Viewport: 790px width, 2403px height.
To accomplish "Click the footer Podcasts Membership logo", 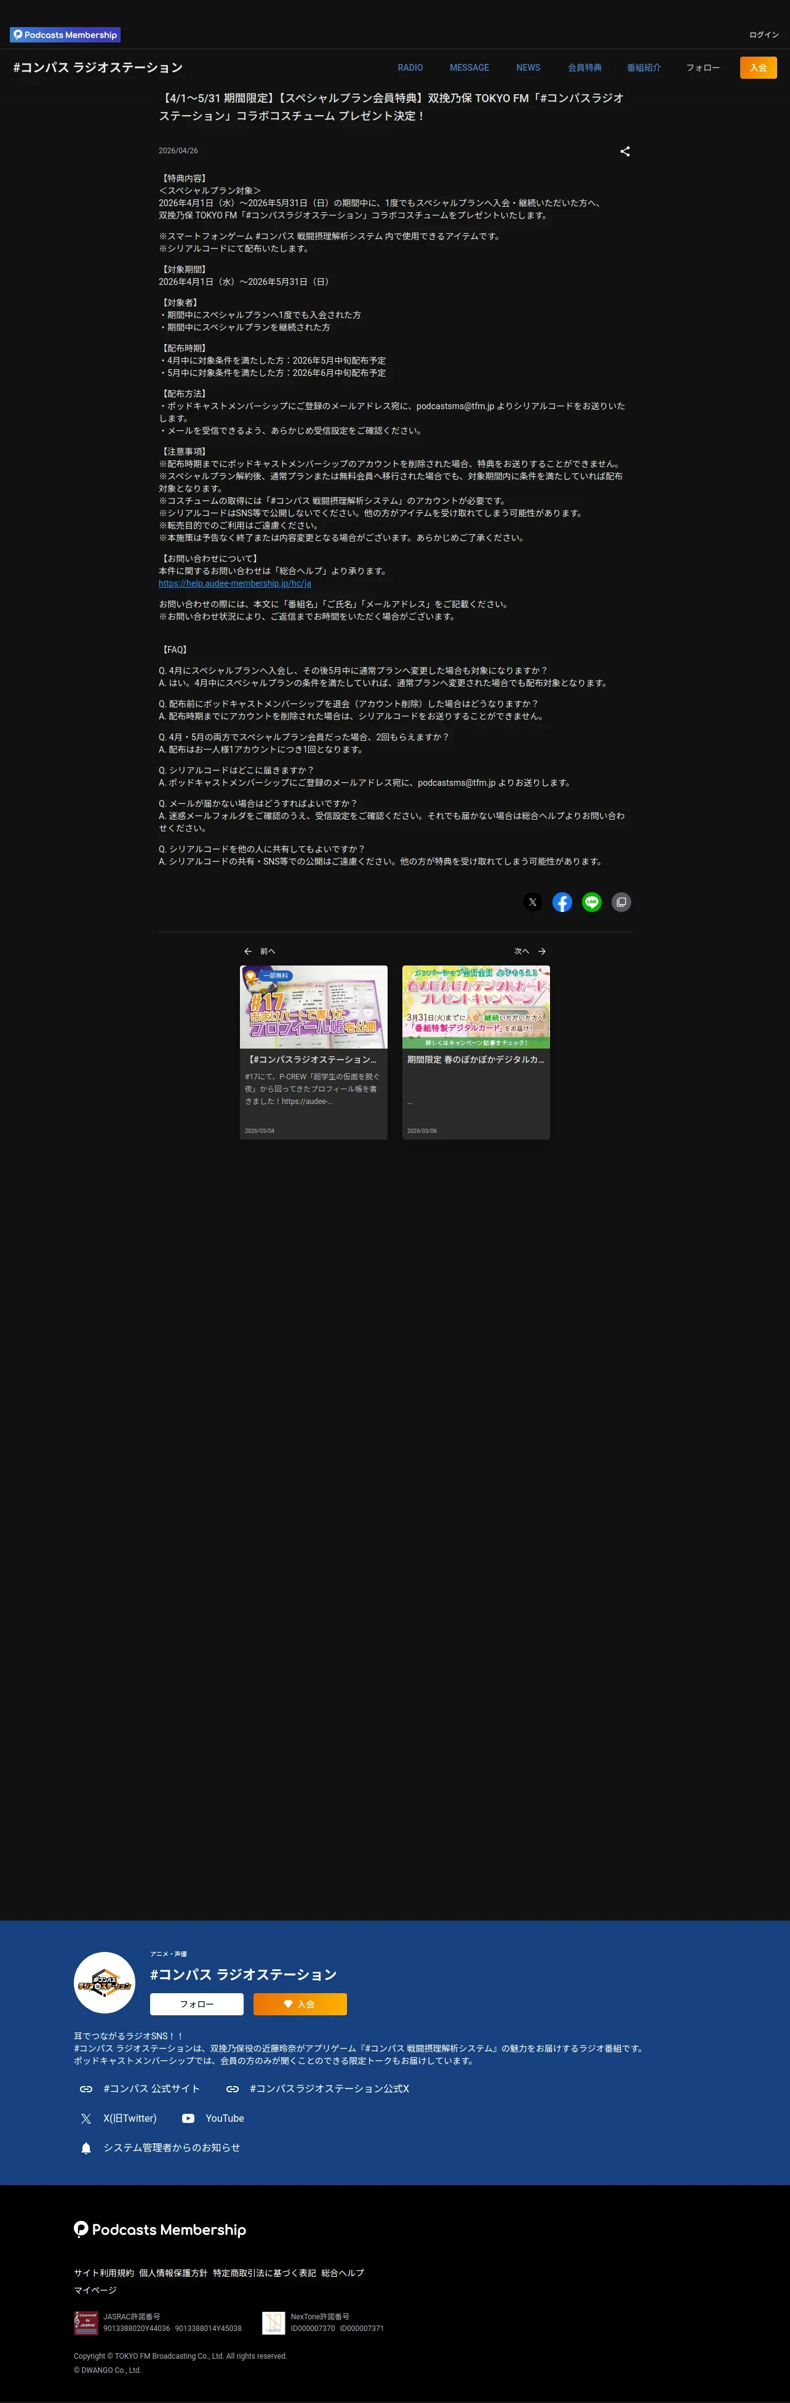I will [x=161, y=2229].
